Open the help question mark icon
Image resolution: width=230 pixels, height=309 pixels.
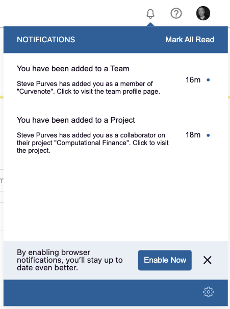(176, 13)
